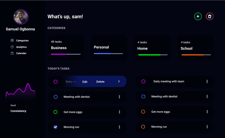Screen dimensions: 225x138
Task: Click the Business category purple progress bar
Action: 66,54
